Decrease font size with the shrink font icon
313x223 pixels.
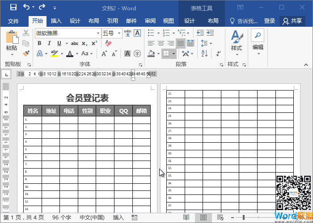(x=114, y=54)
